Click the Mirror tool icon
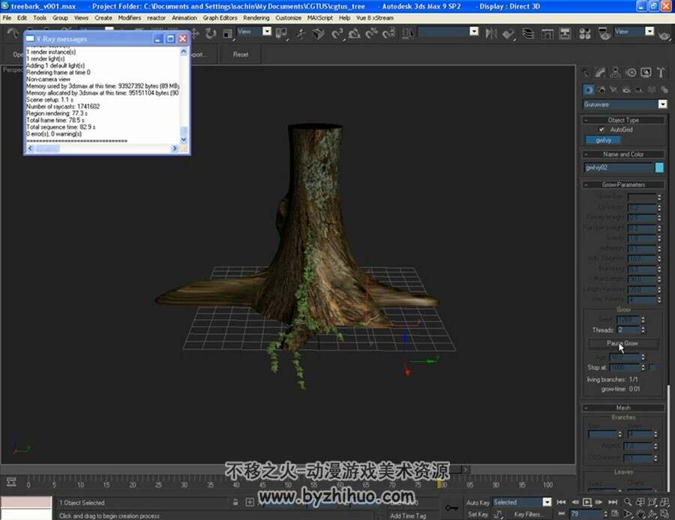Screen dimensions: 675x520 pyautogui.click(x=490, y=34)
